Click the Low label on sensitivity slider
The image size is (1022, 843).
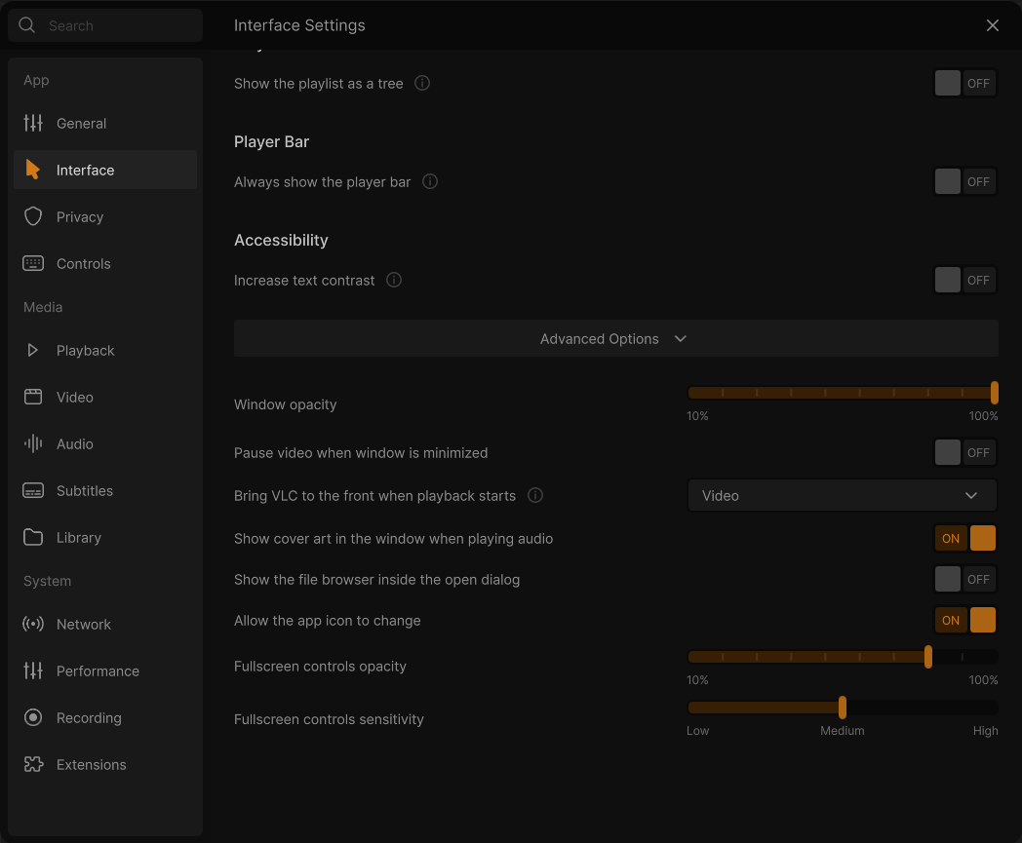tap(697, 730)
